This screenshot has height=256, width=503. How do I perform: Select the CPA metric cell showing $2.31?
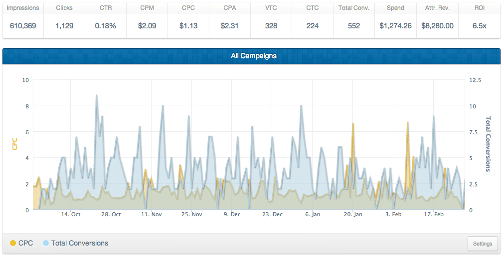(230, 21)
